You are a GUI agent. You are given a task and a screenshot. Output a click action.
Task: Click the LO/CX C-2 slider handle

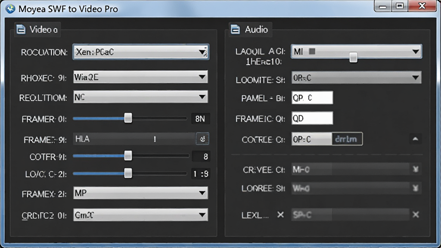tap(128, 173)
